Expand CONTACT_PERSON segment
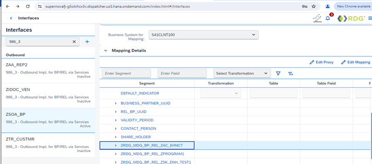Screen dimensions: 372x164 click(116, 129)
